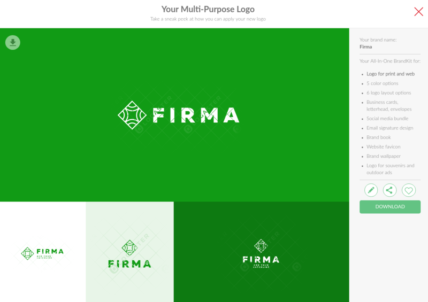Screen dimensions: 428x302
Task: Add logo to favorites with heart icon
Action: coord(409,190)
